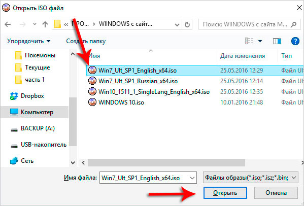
Task: Select Компьютер in the navigation pane
Action: coord(35,112)
